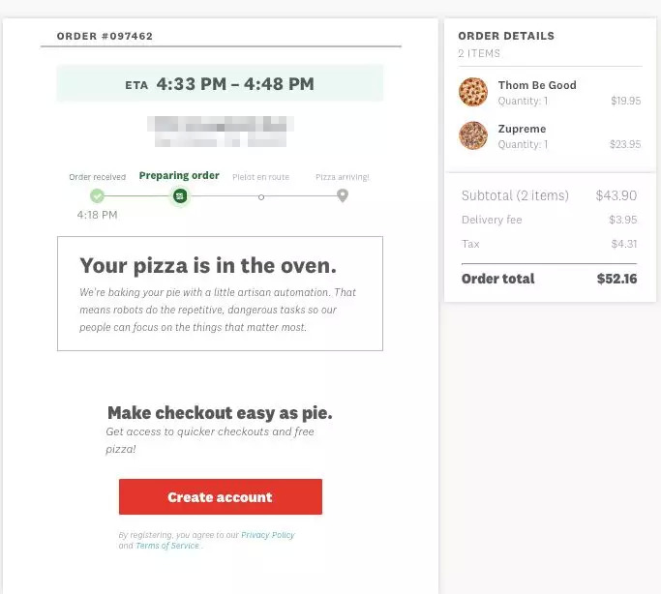Click the Order total amount $52.16
The image size is (661, 594).
[x=616, y=279]
